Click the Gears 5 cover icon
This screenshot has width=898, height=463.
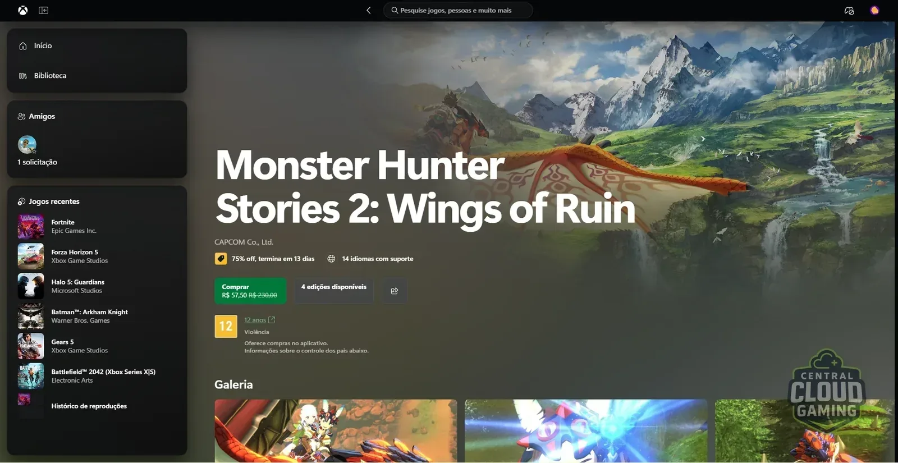tap(31, 346)
